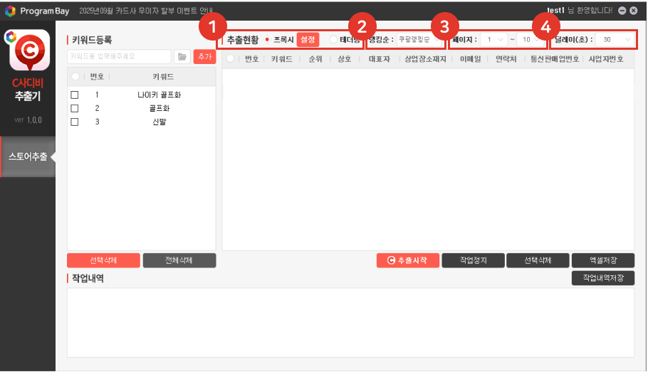The width and height of the screenshot is (648, 372).
Task: Click the Program Bay logo icon
Action: tap(10, 11)
